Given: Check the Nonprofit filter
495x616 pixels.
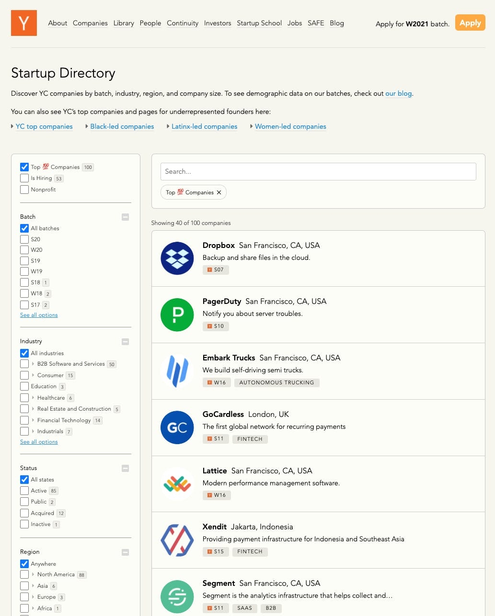Looking at the screenshot, I should coord(24,190).
